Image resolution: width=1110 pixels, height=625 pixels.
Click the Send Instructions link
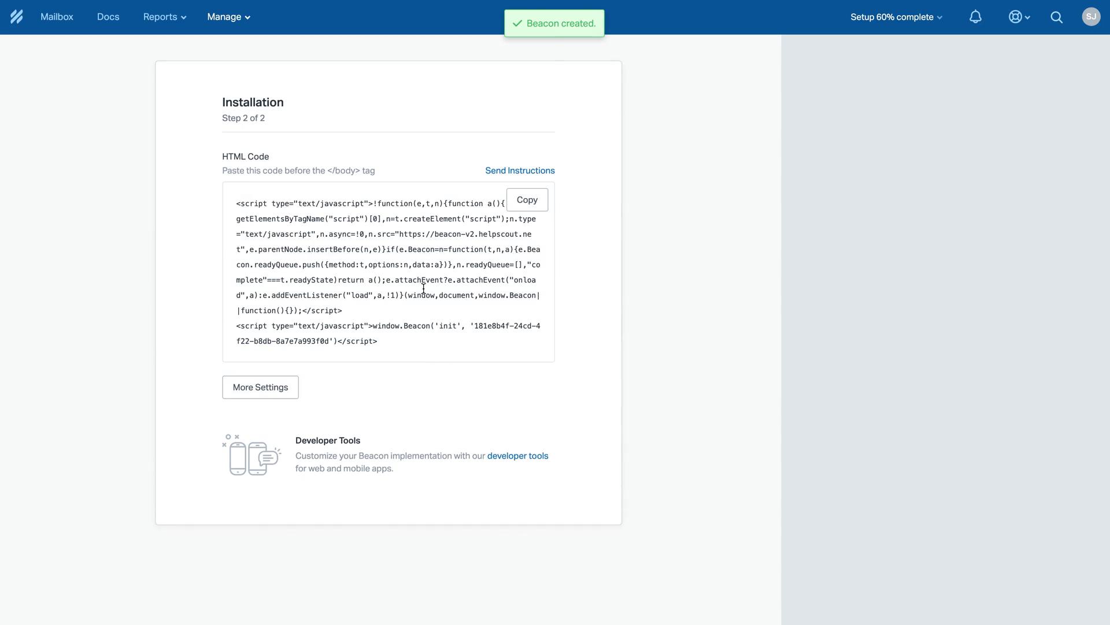pyautogui.click(x=519, y=170)
